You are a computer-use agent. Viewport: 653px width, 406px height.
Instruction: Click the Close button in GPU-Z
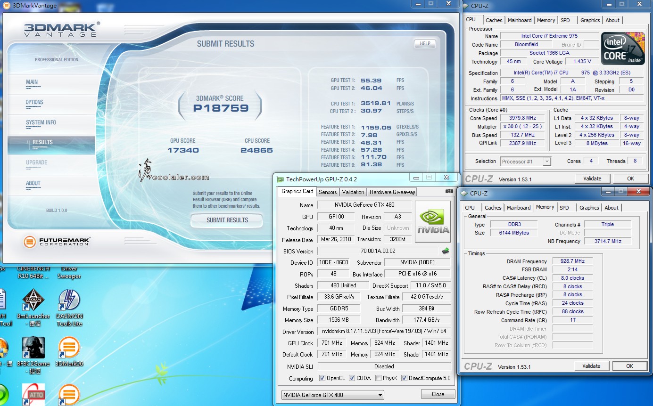(x=438, y=394)
